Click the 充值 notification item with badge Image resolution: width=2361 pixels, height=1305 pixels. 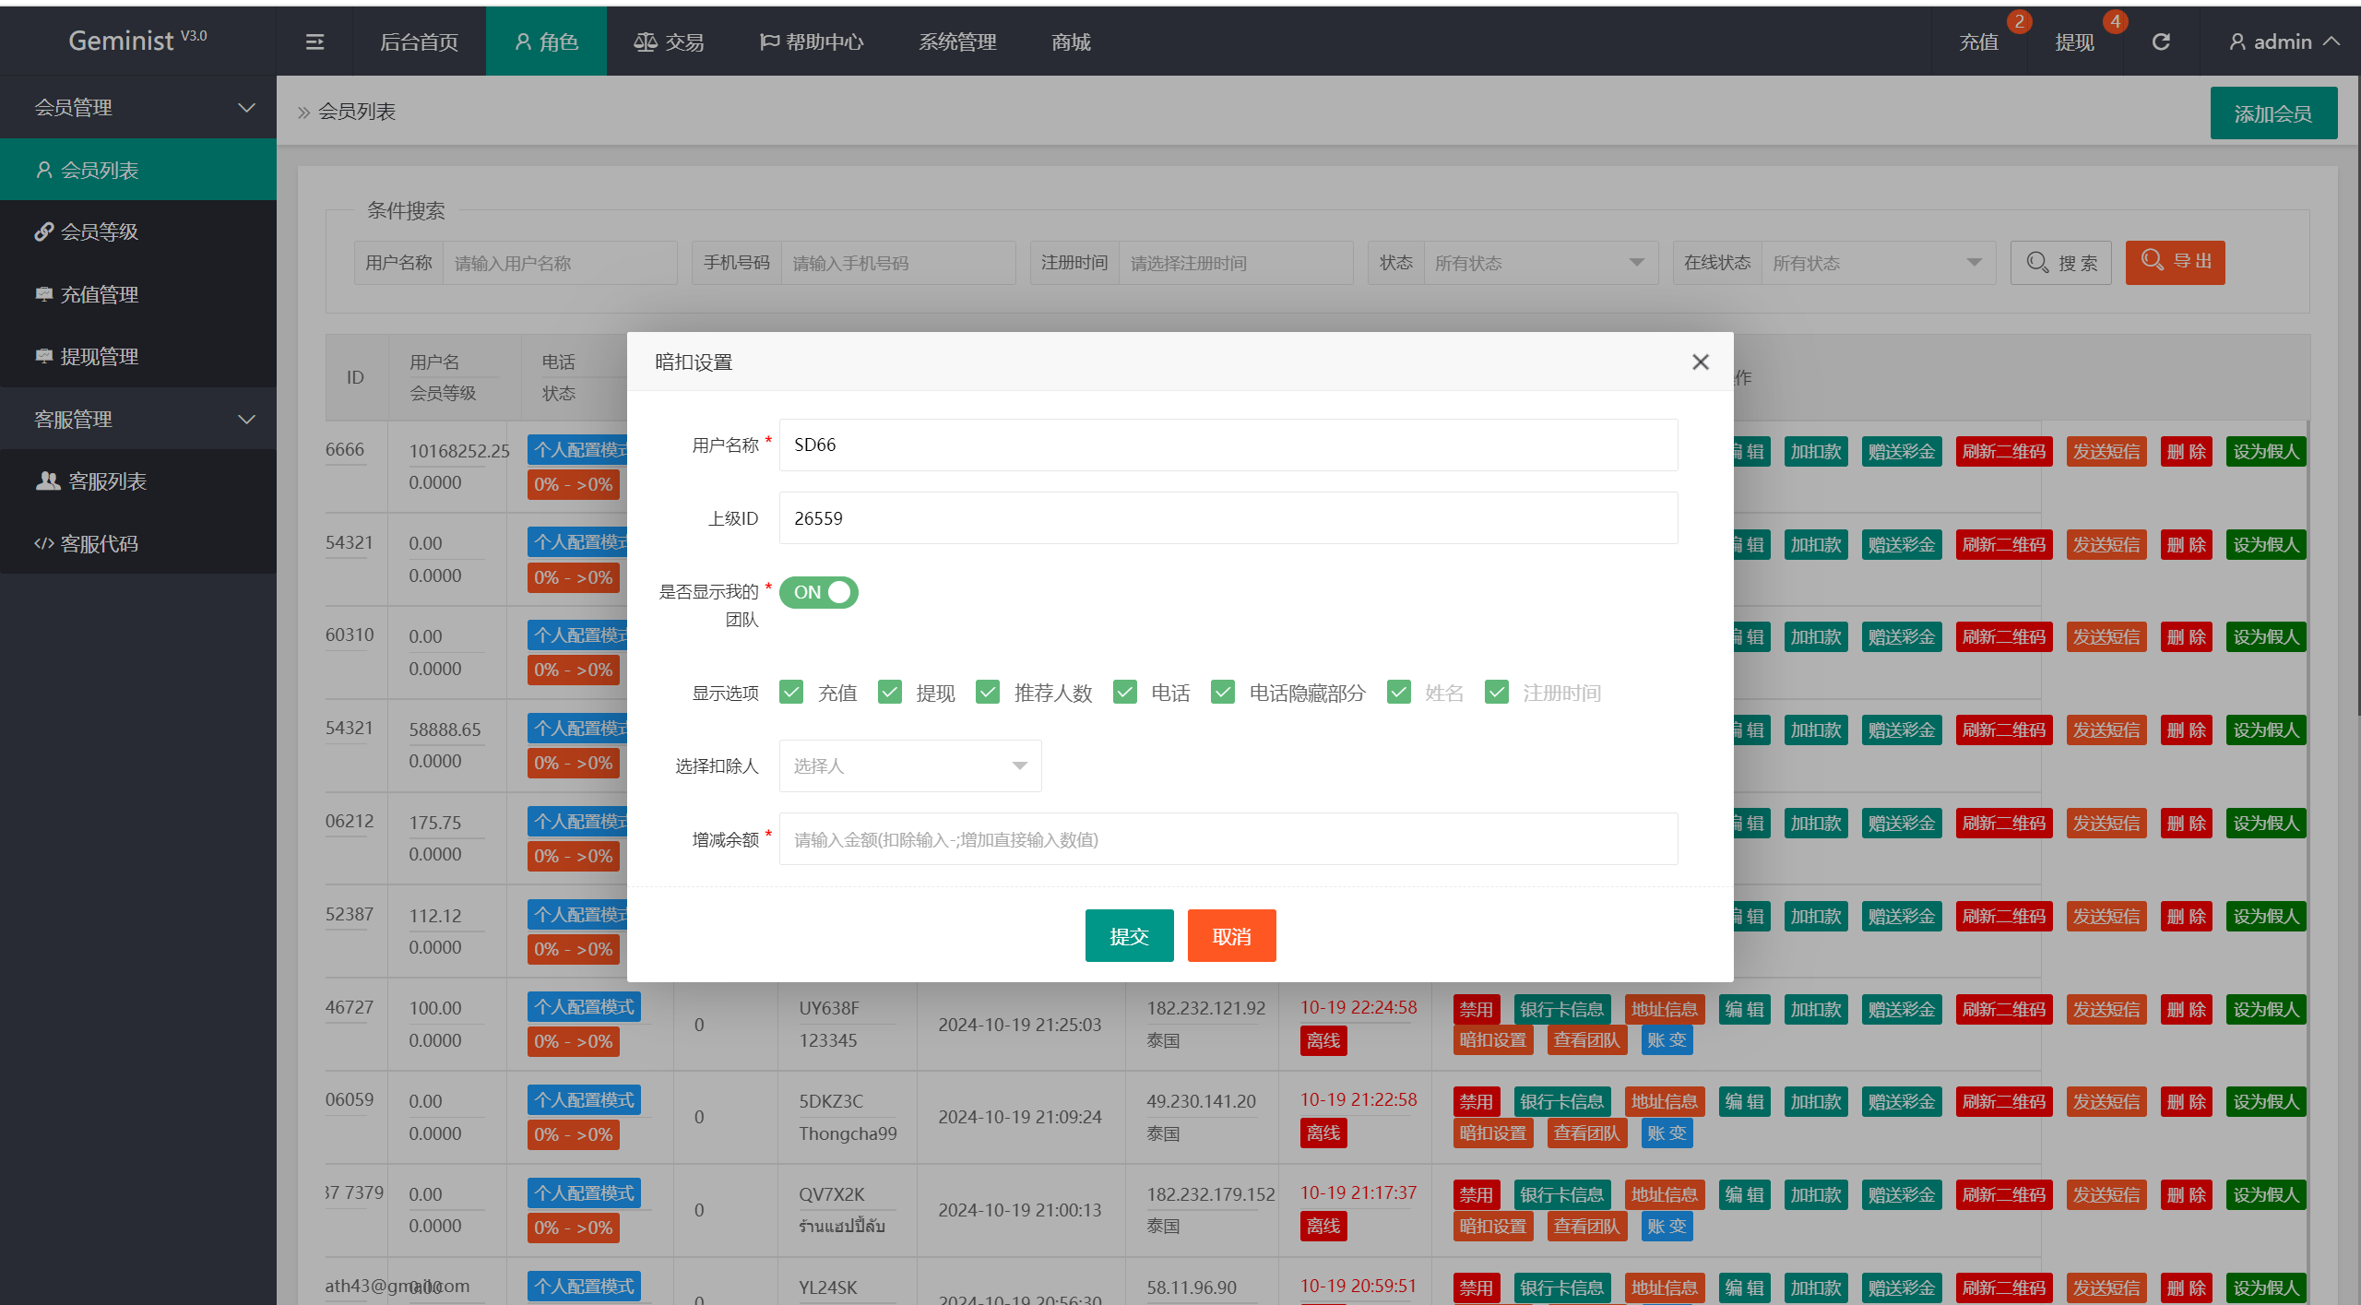1979,42
